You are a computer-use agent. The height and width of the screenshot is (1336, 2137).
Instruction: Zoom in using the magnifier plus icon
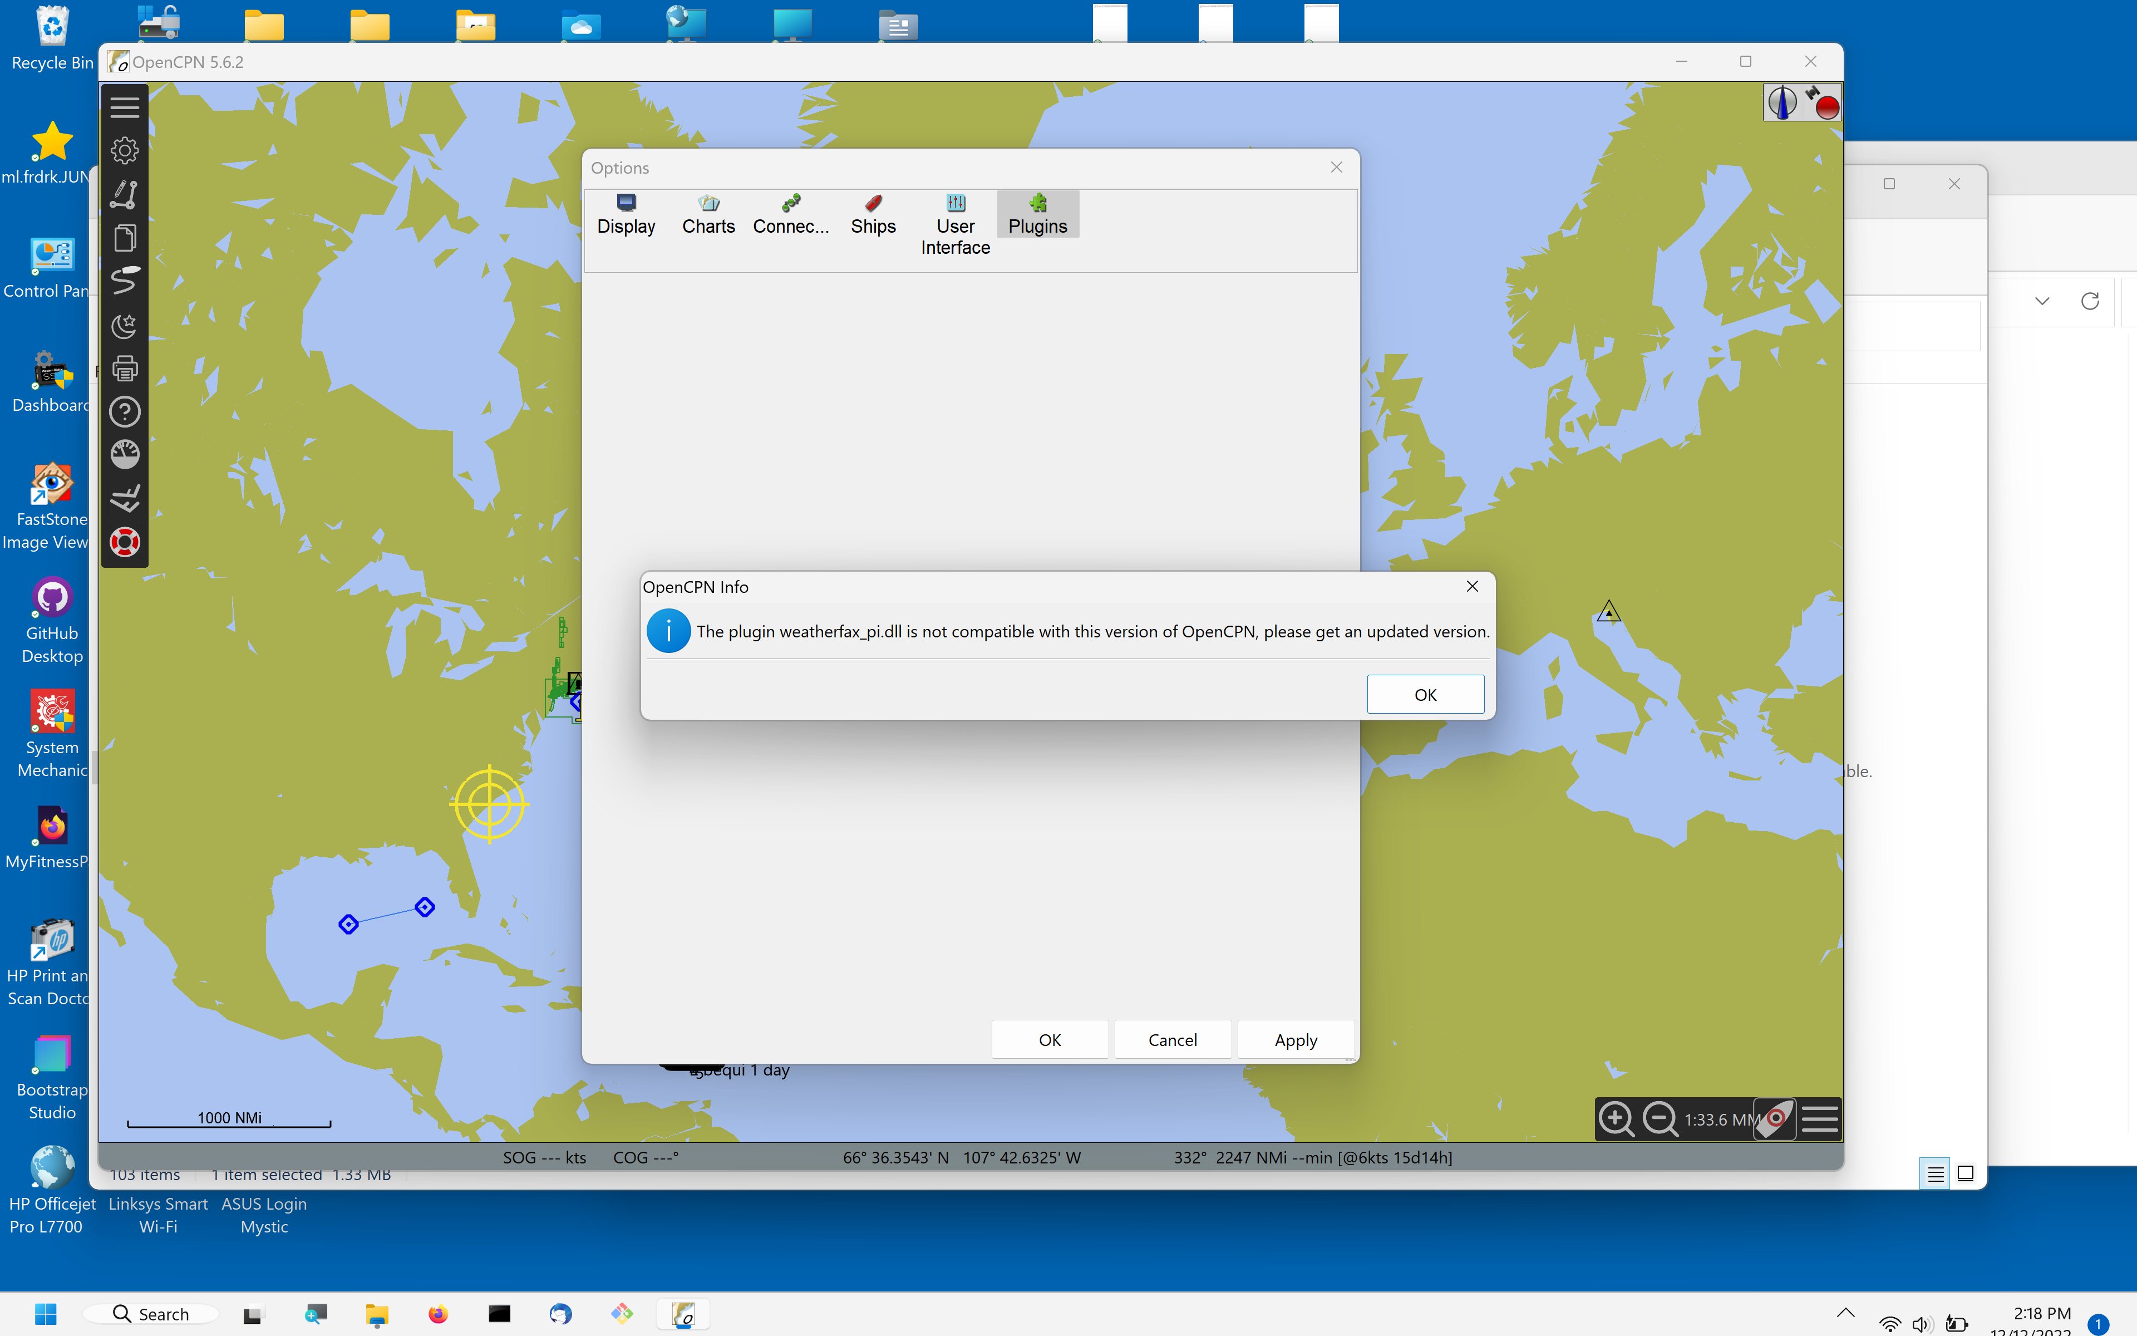1616,1119
